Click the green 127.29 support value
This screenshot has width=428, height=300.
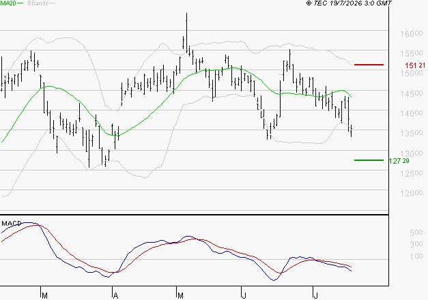pyautogui.click(x=399, y=161)
